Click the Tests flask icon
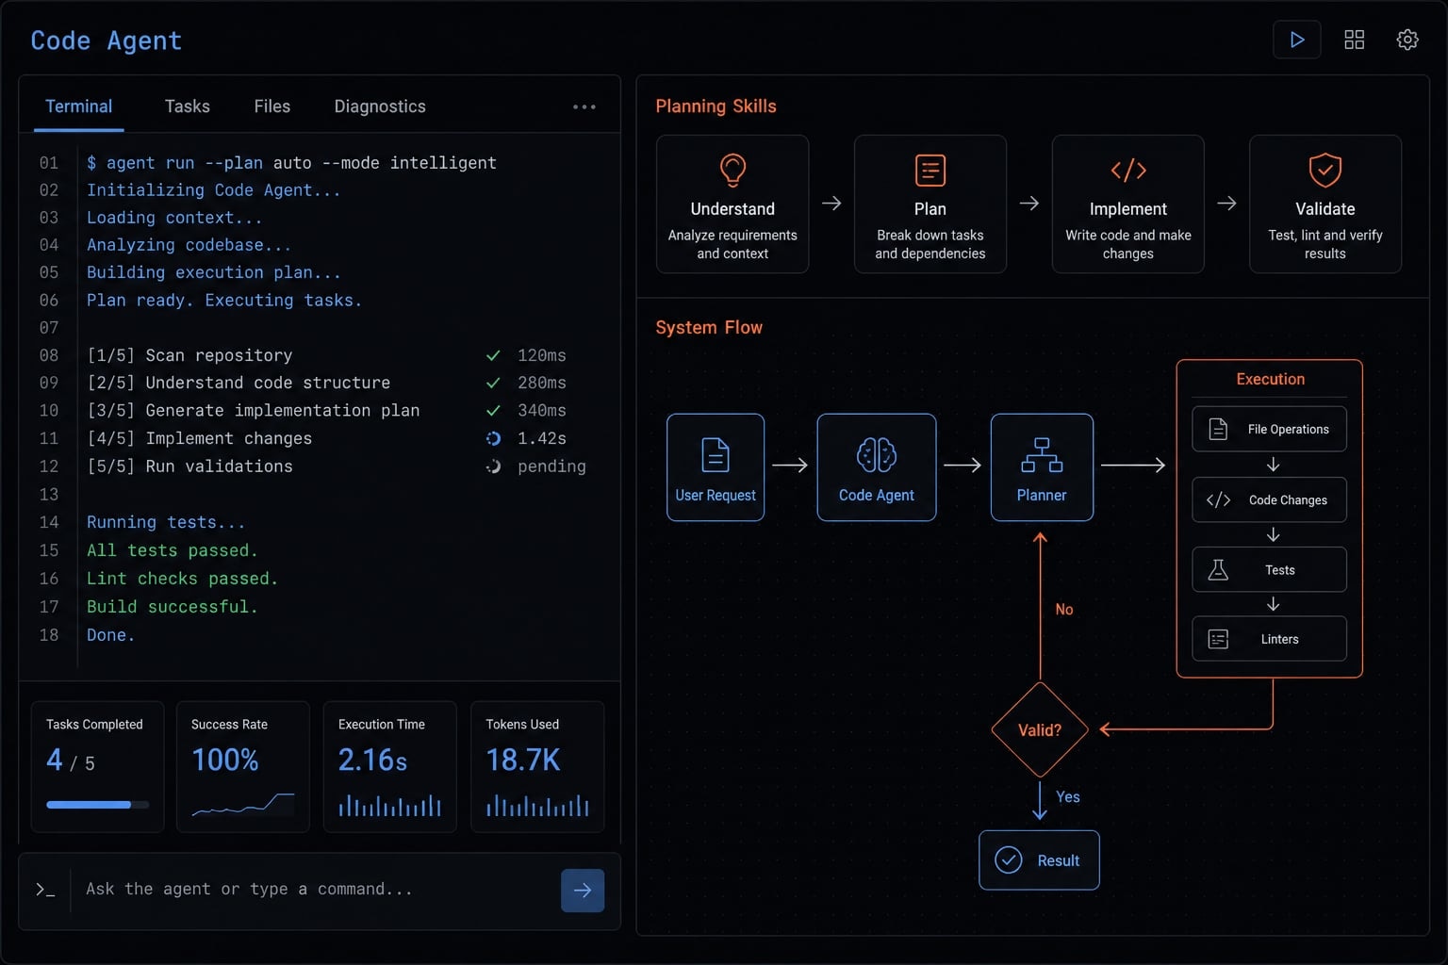This screenshot has width=1448, height=965. point(1218,569)
